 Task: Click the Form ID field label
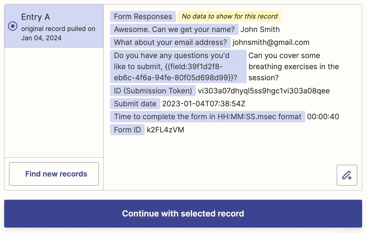[x=127, y=130]
